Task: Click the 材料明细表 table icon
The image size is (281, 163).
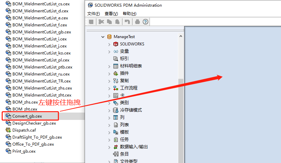Action: (x=116, y=66)
